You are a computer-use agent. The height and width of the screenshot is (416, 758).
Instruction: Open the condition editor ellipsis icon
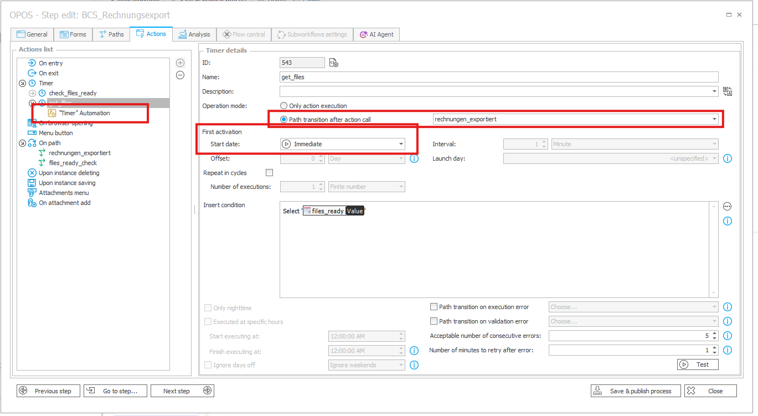728,206
